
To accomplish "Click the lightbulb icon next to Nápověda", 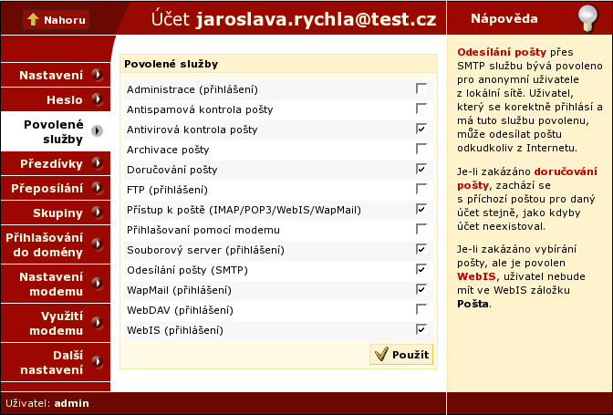I will pos(588,18).
